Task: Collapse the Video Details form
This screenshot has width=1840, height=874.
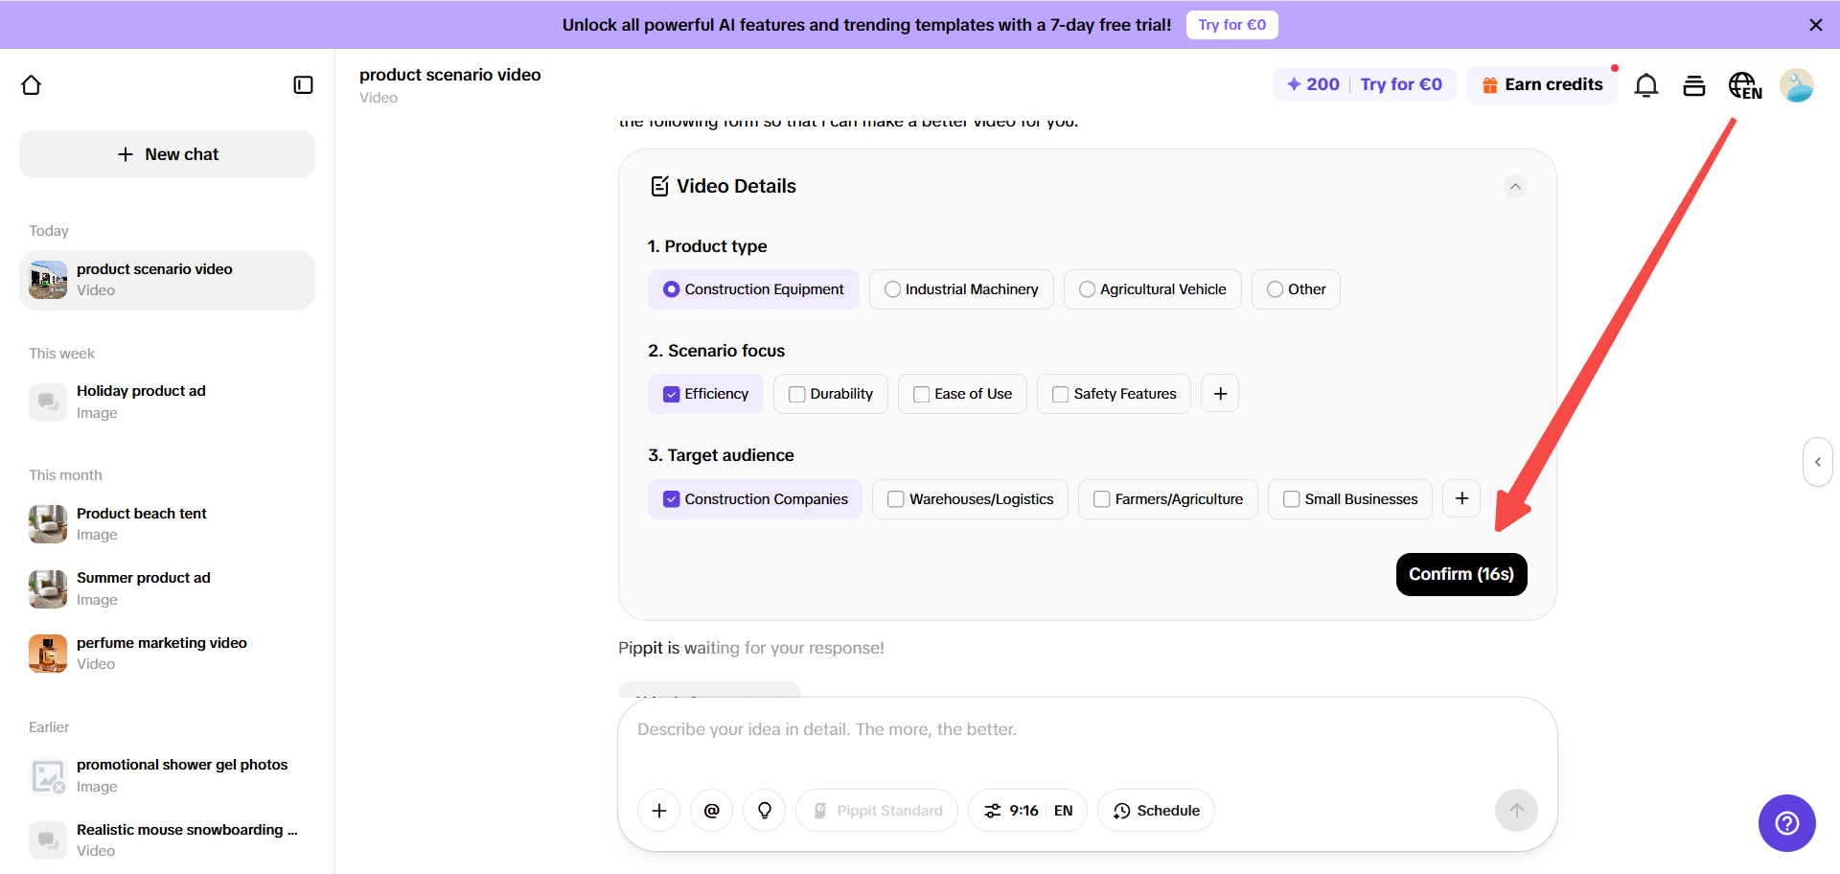Action: pyautogui.click(x=1515, y=186)
